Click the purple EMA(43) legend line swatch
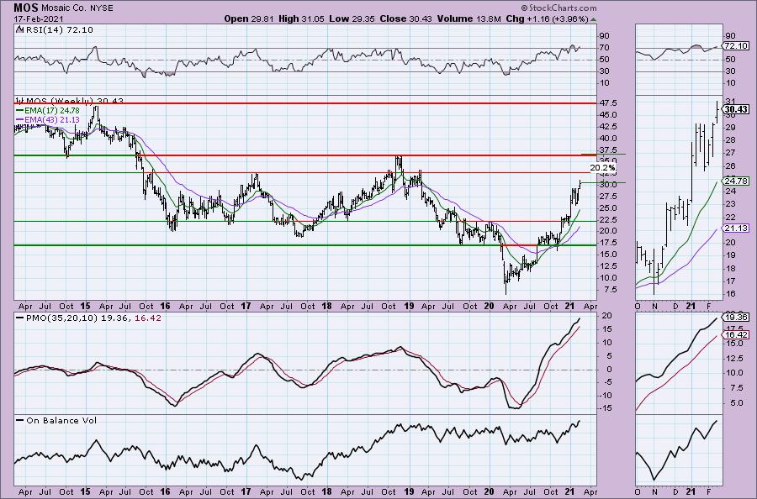This screenshot has height=499, width=757. tap(20, 119)
